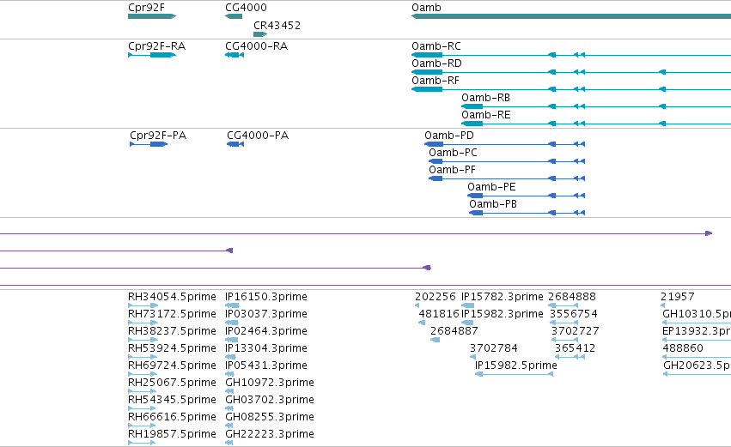Viewport: 731px width, 447px height.
Task: Click EST IP05431.3prime
Action: tap(266, 365)
